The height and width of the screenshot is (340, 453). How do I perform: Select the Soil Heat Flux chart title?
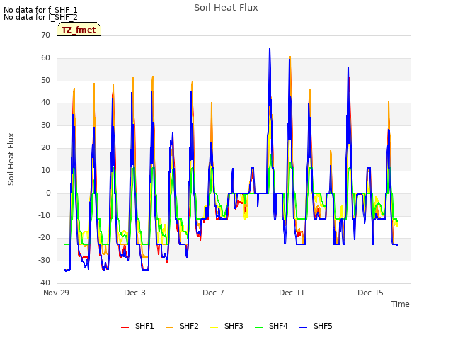[x=226, y=8]
